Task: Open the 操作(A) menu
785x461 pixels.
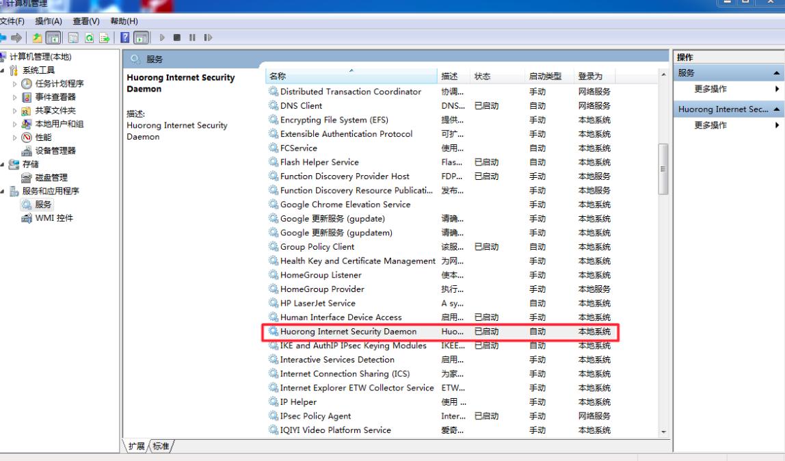Action: (48, 21)
